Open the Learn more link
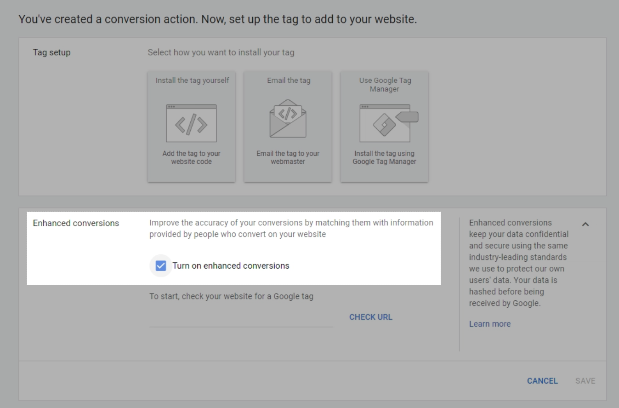 point(489,324)
